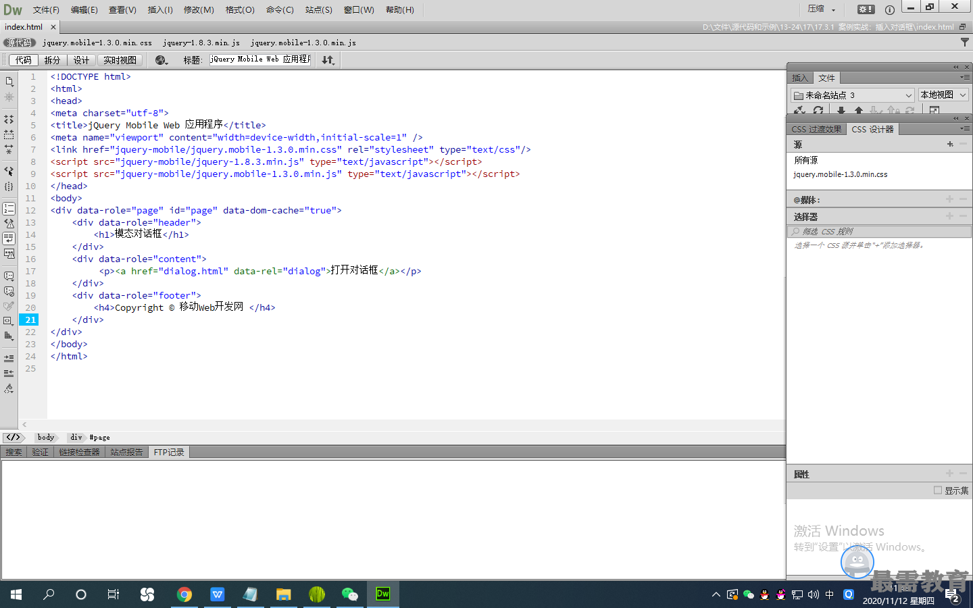The height and width of the screenshot is (608, 973).
Task: Open Files panel options menu icon
Action: pyautogui.click(x=965, y=78)
